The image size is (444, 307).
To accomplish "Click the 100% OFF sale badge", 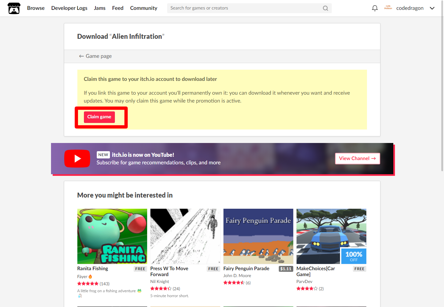I will [x=354, y=256].
